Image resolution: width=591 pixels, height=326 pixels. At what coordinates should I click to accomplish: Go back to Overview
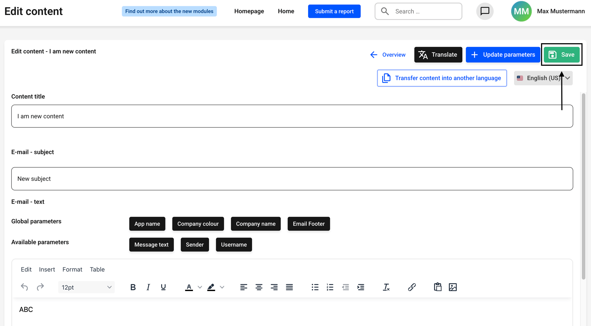tap(388, 55)
